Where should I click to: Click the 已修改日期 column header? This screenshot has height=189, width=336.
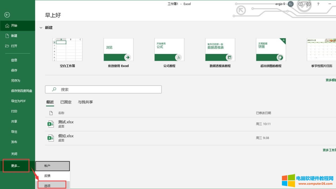pos(263,113)
